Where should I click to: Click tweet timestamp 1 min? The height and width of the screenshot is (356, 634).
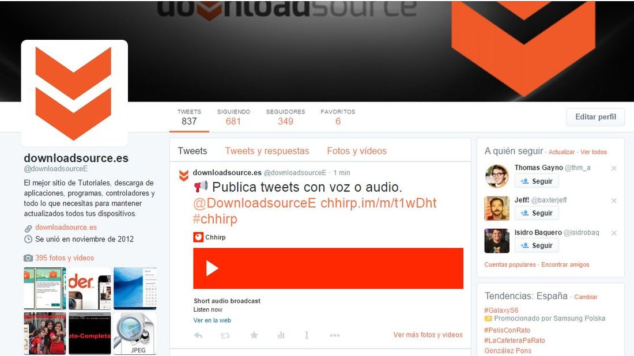pos(342,173)
